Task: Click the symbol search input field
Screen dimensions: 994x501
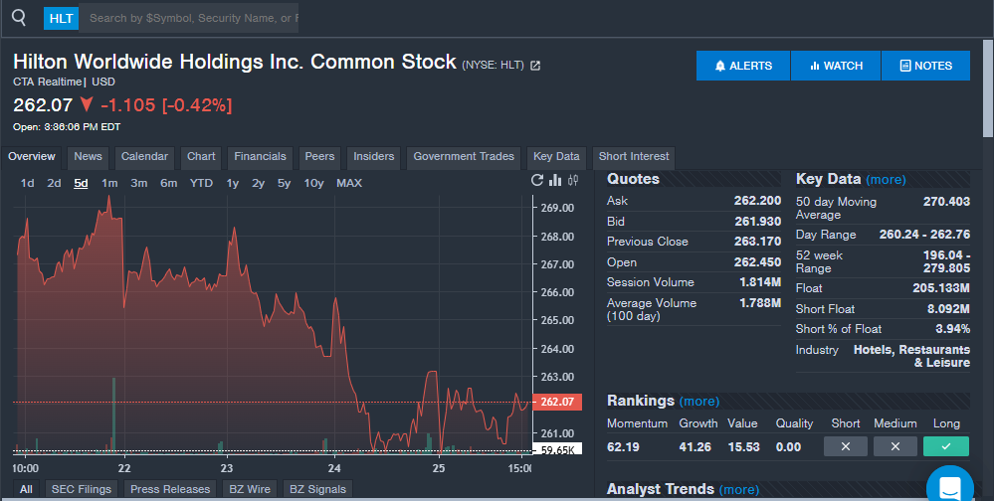Action: tap(191, 18)
